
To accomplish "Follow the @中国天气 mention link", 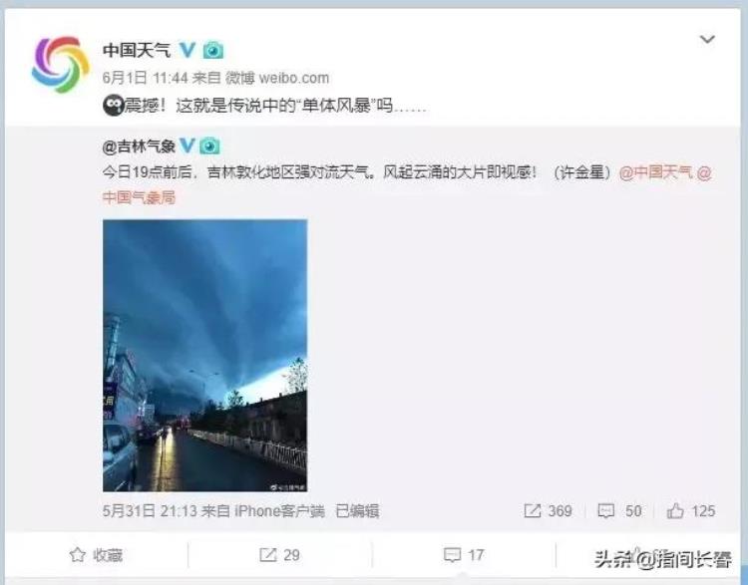I will 655,172.
